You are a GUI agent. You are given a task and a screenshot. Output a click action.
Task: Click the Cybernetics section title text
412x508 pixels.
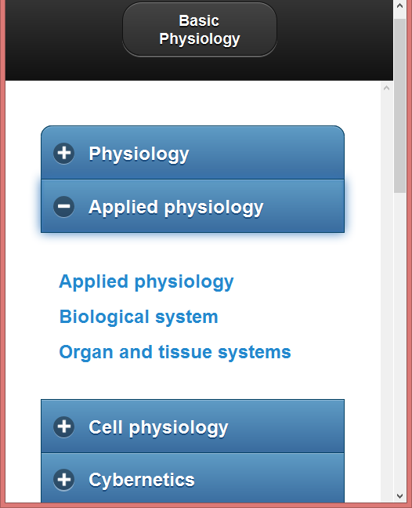tap(142, 480)
